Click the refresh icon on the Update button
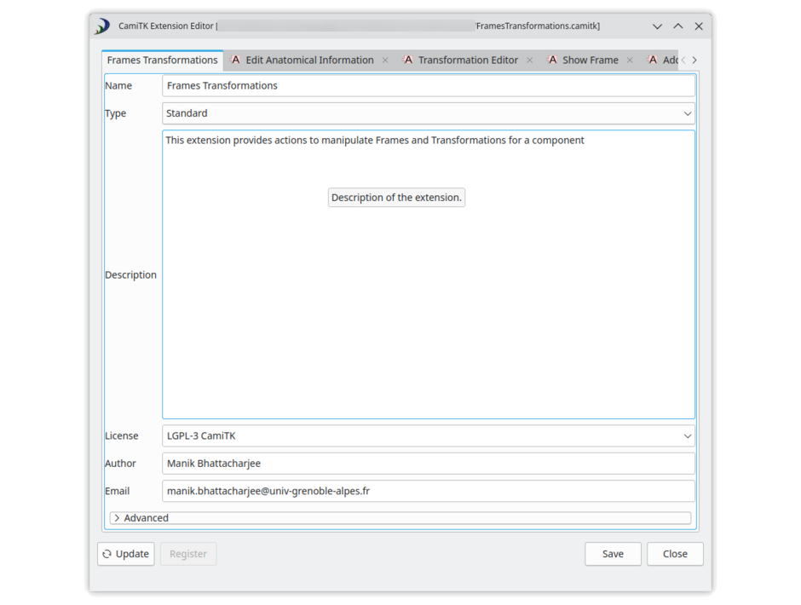 point(107,554)
